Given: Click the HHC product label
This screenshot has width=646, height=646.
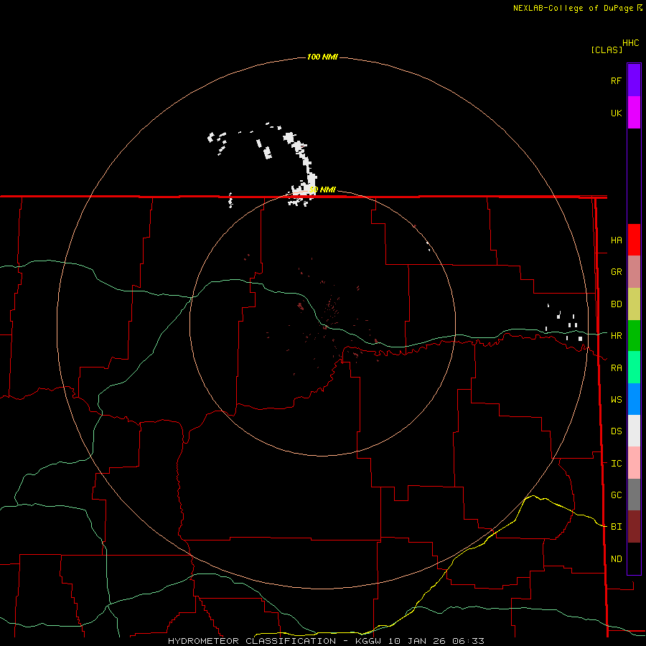Looking at the screenshot, I should (630, 43).
